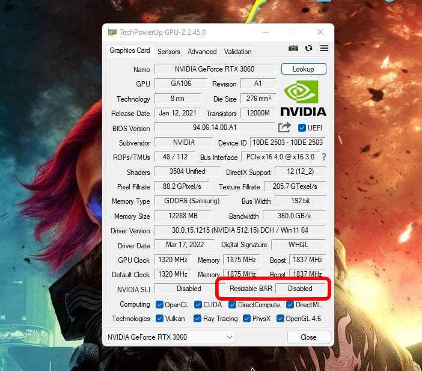Image resolution: width=422 pixels, height=371 pixels.
Task: Click the Resizable BAR value Disabled
Action: click(301, 289)
